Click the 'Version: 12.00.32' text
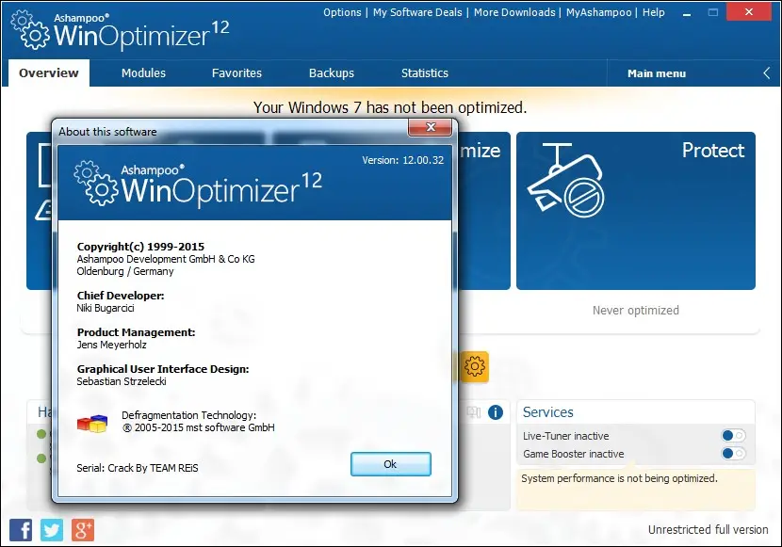This screenshot has width=782, height=547. pyautogui.click(x=403, y=160)
